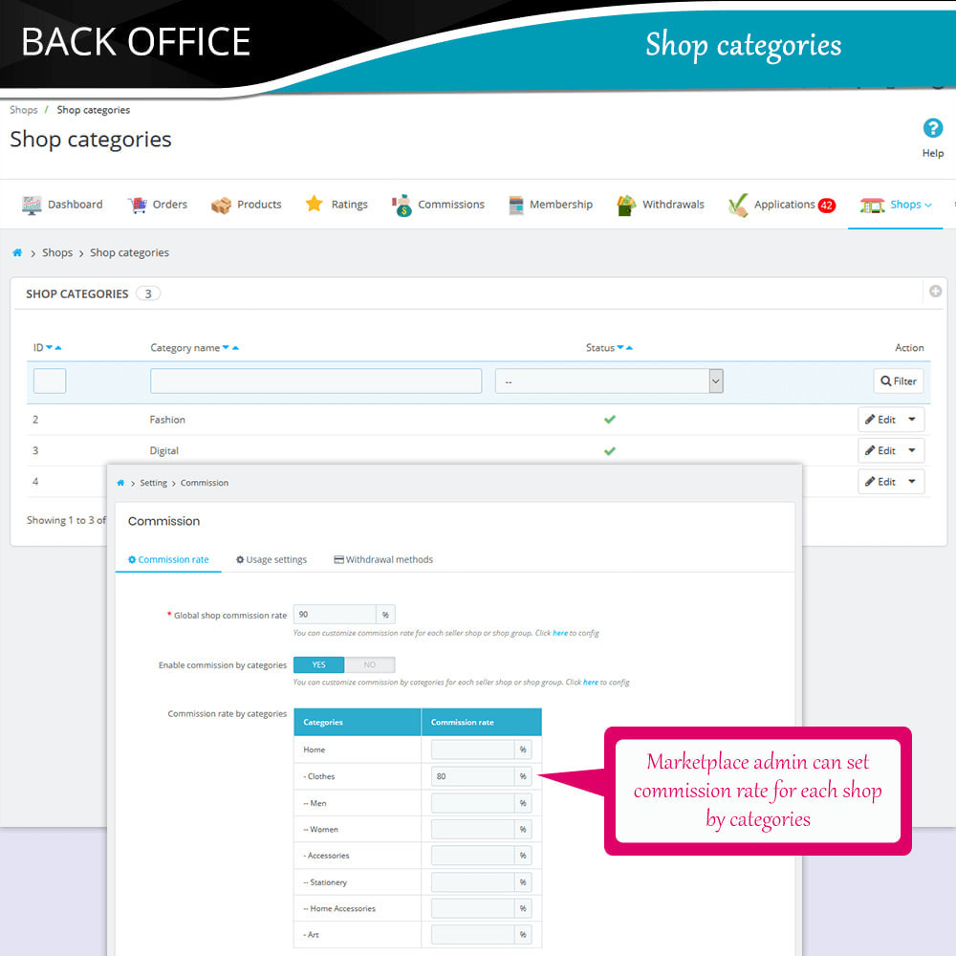Expand the Shops menu dropdown
This screenshot has height=956, width=956.
point(927,205)
